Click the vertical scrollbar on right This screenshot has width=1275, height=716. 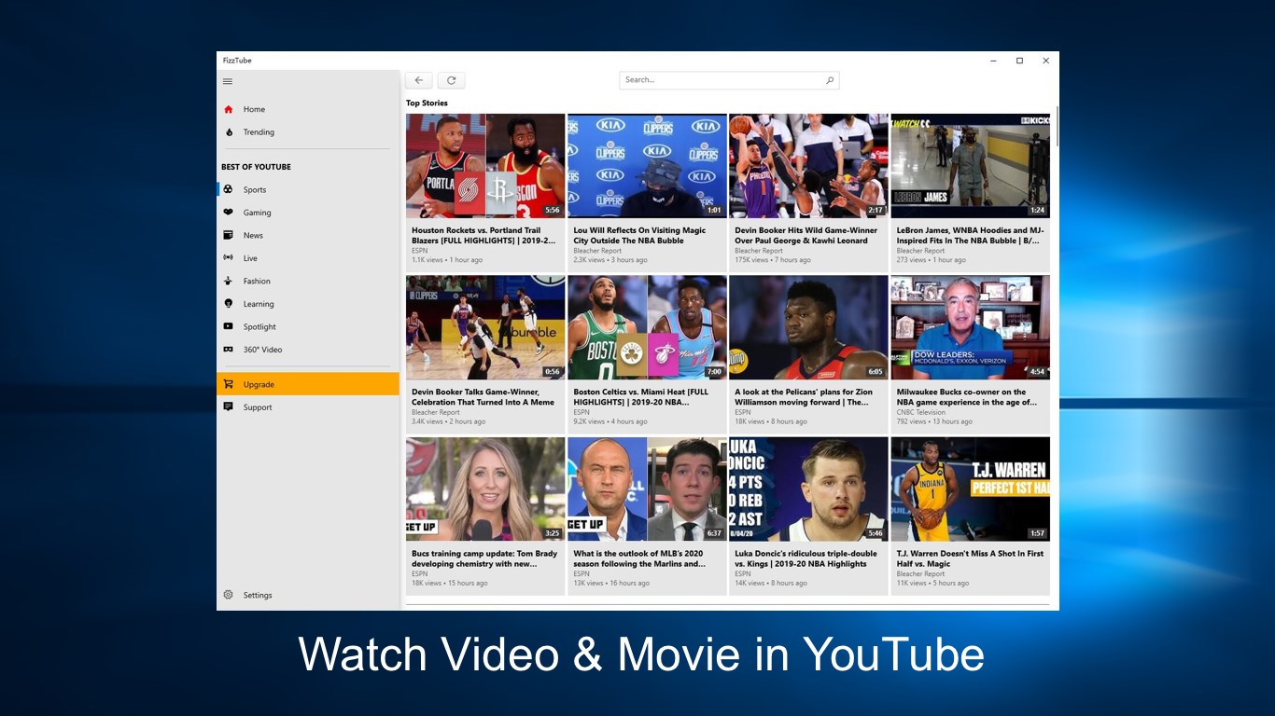[x=1057, y=126]
